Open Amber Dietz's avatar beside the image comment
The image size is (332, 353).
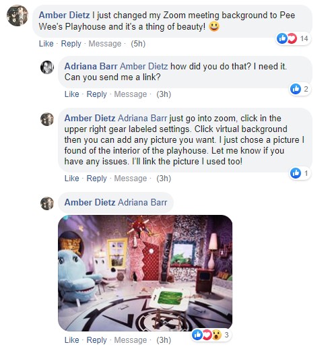(47, 203)
